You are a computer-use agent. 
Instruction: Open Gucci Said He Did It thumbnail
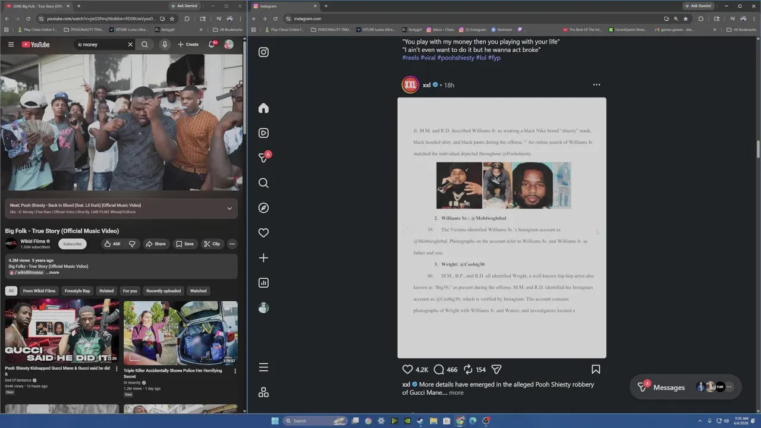[62, 332]
